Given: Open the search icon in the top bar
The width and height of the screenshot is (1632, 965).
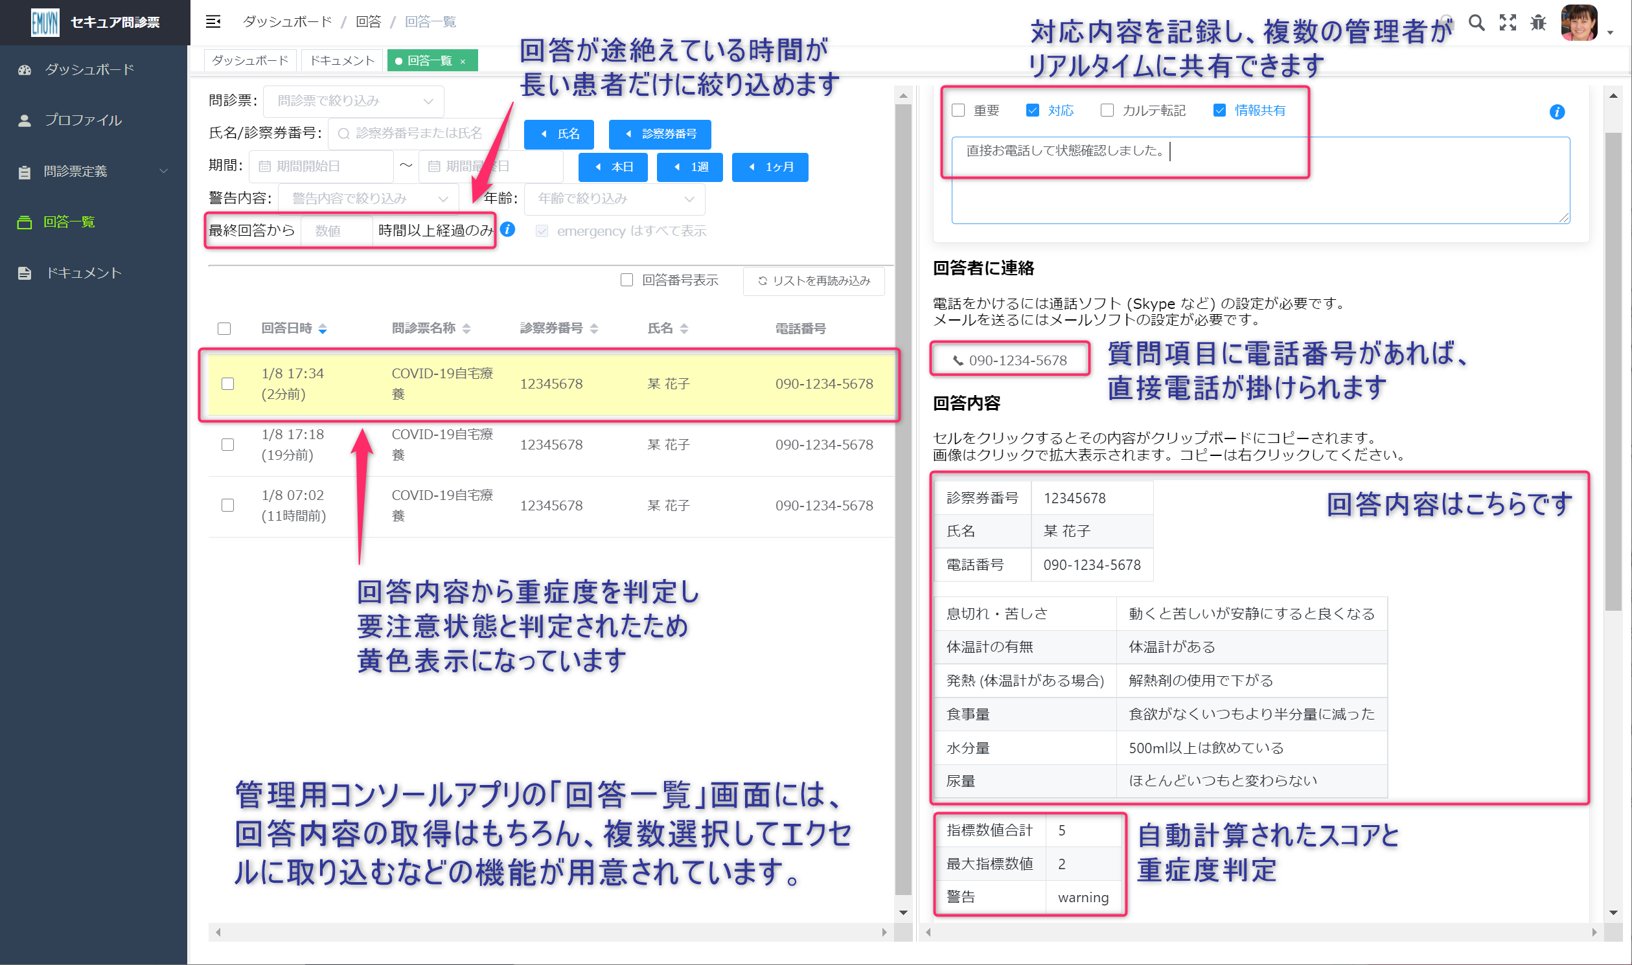Looking at the screenshot, I should (x=1477, y=23).
